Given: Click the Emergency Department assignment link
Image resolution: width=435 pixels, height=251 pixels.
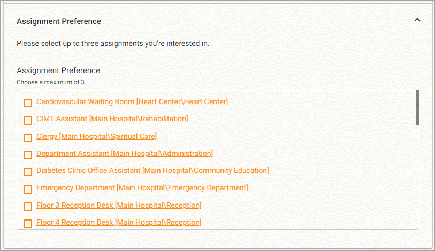Looking at the screenshot, I should [x=142, y=187].
